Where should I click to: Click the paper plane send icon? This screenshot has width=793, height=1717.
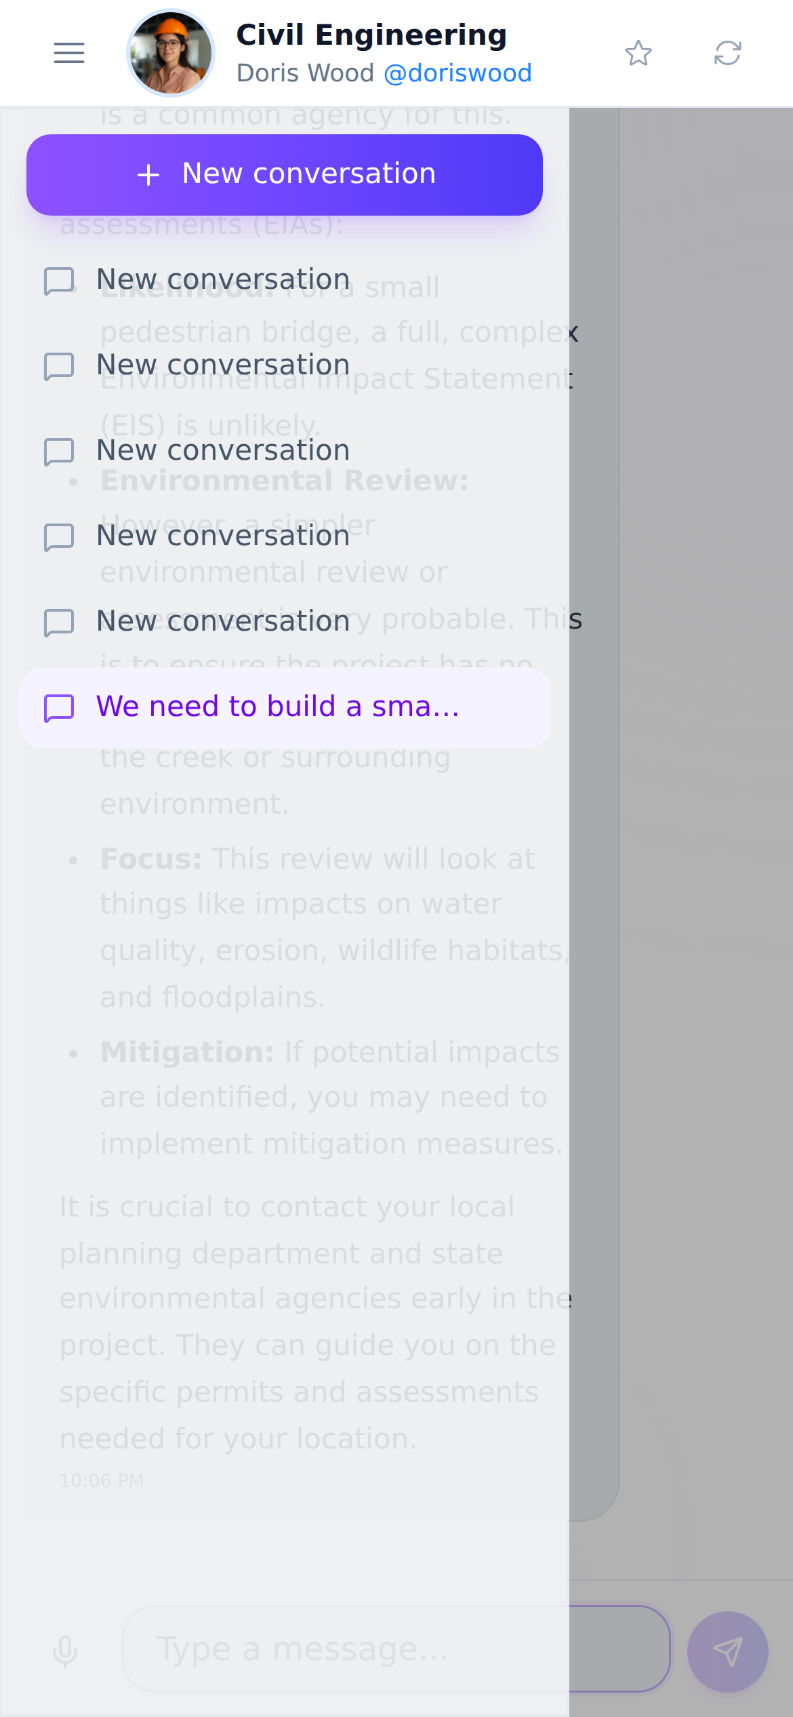pyautogui.click(x=728, y=1652)
